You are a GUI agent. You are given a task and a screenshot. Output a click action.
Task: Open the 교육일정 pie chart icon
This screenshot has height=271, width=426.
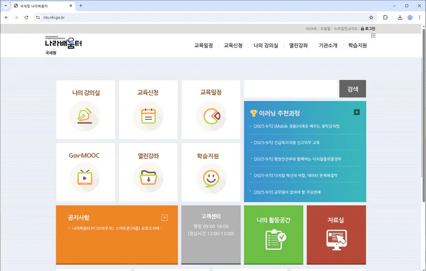pyautogui.click(x=211, y=116)
